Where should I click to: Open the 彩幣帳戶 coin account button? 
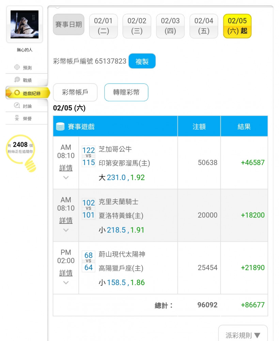coord(75,92)
